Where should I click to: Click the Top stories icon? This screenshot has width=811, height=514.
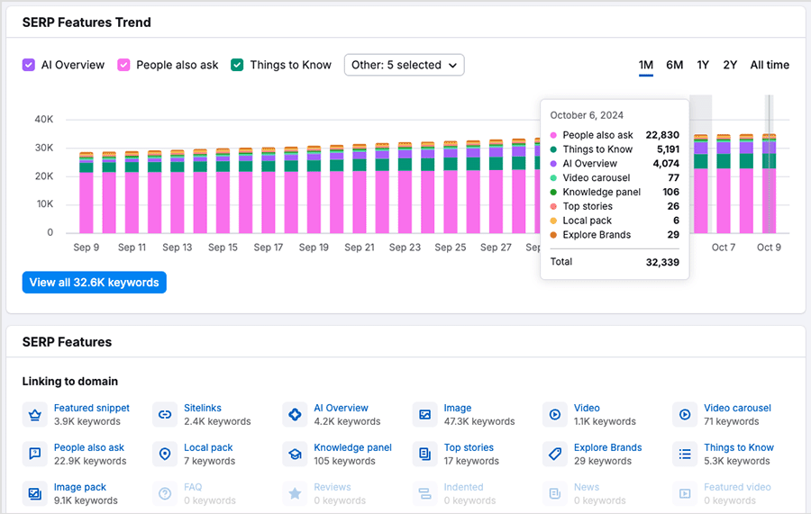424,454
